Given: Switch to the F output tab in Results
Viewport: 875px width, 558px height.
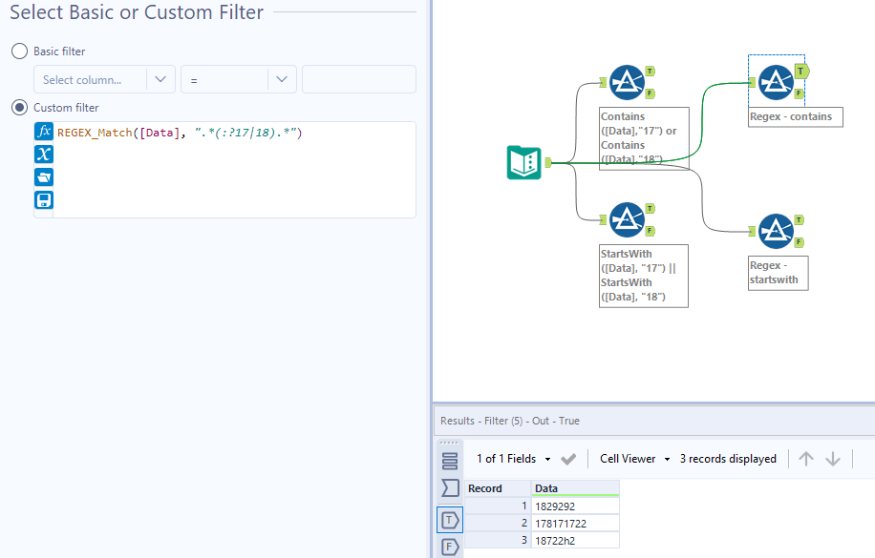Looking at the screenshot, I should click(x=448, y=548).
